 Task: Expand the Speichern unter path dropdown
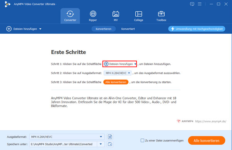coord(101,144)
